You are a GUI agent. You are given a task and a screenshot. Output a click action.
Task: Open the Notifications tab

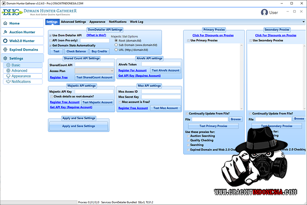118,22
